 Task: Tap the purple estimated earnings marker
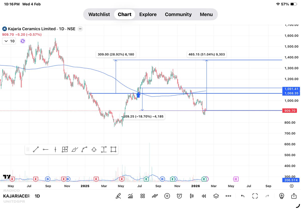pos(236,179)
